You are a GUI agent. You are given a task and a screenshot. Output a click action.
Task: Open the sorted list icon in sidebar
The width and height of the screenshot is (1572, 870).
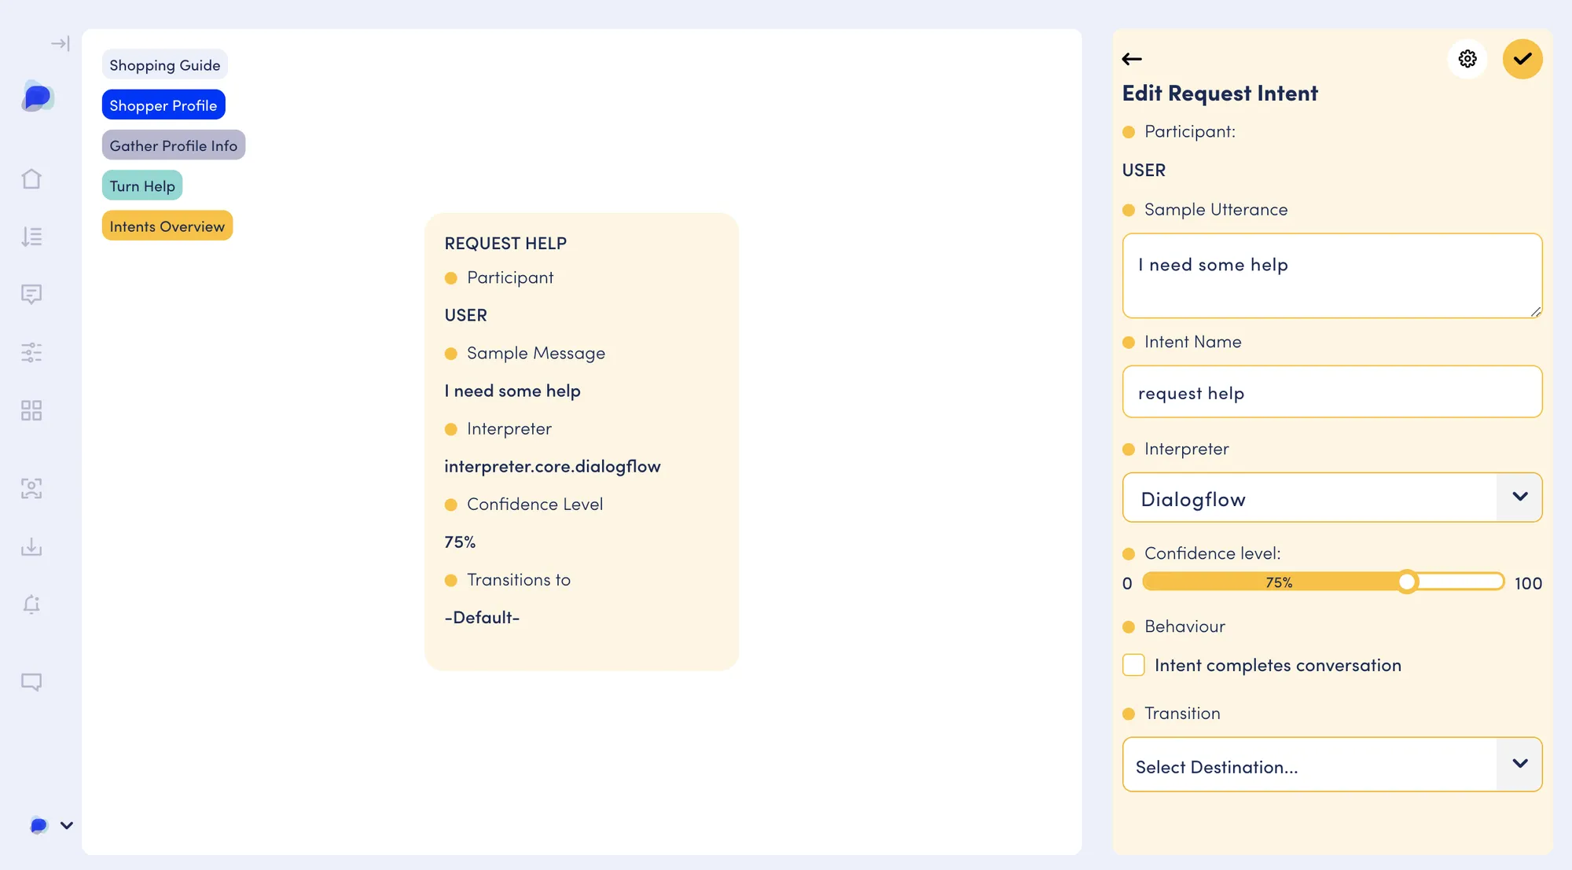click(31, 237)
